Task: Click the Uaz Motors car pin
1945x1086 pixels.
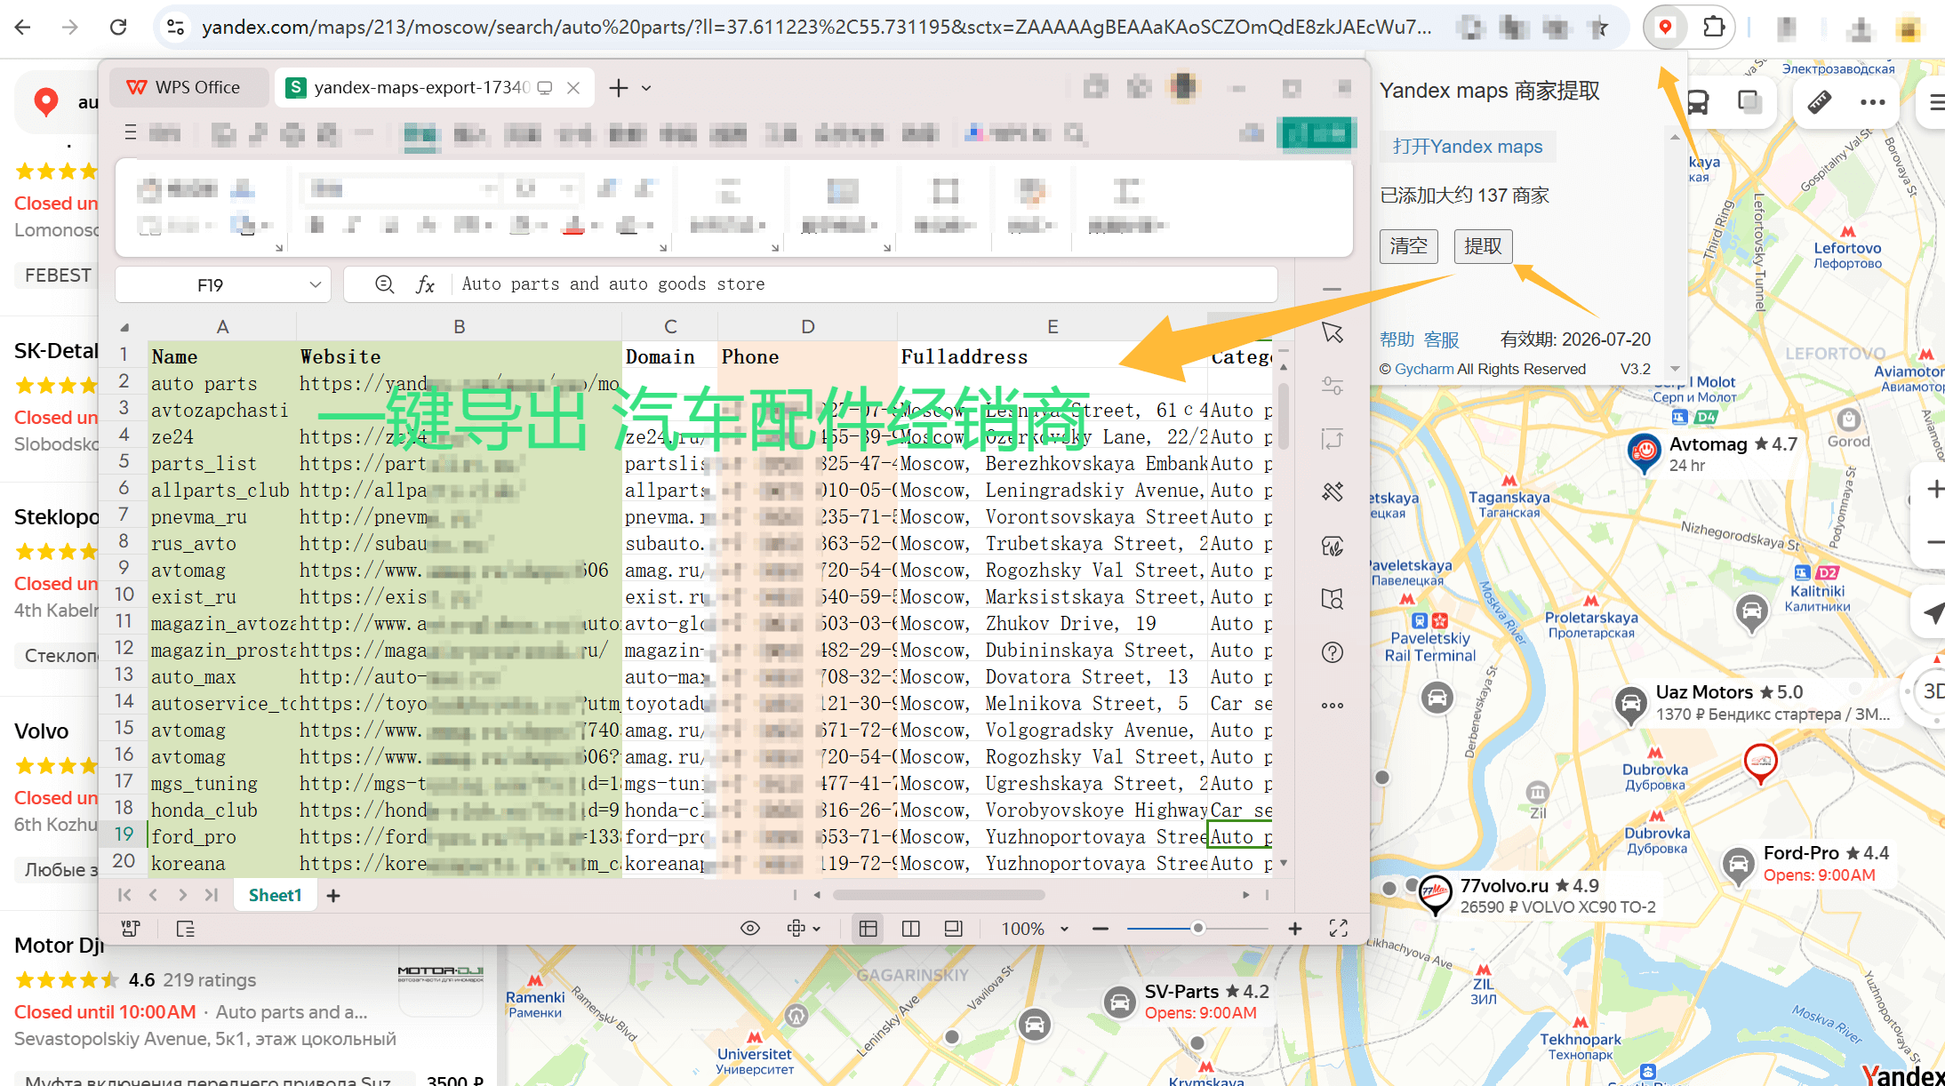Action: 1630,705
